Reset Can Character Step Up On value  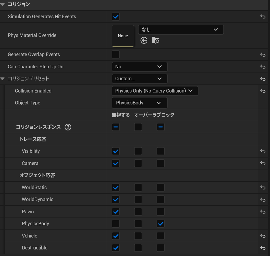click(263, 67)
